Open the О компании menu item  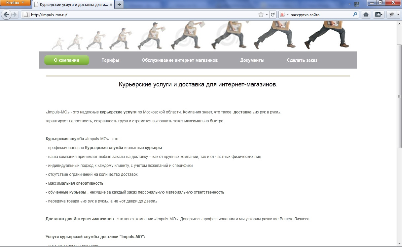(67, 60)
